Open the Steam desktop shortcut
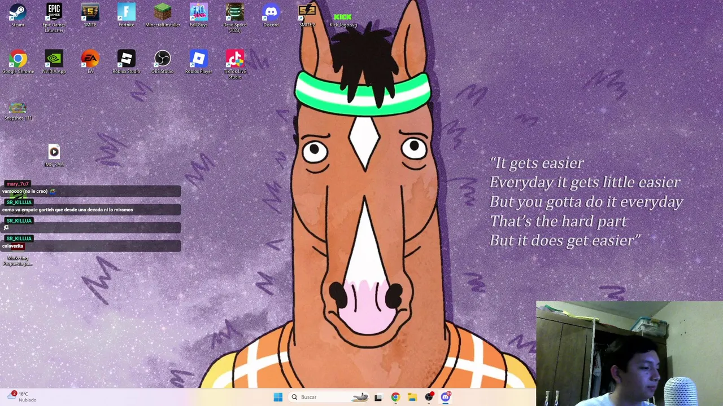 click(18, 16)
